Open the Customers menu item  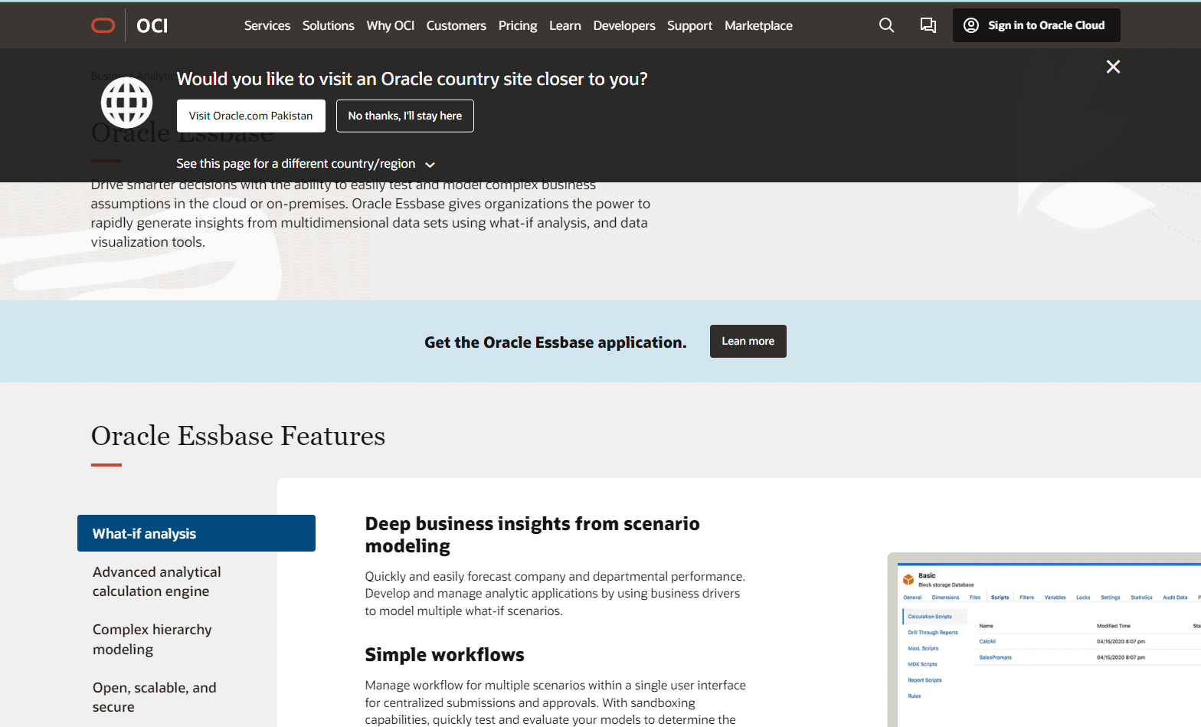click(x=457, y=25)
